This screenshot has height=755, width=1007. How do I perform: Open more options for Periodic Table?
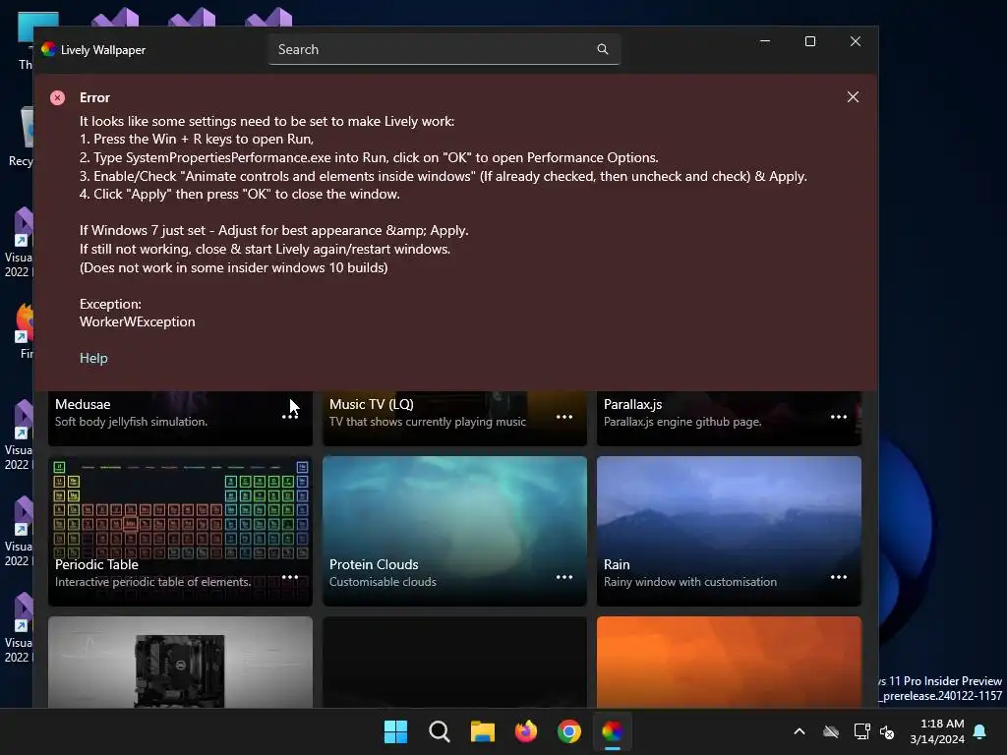(x=290, y=577)
